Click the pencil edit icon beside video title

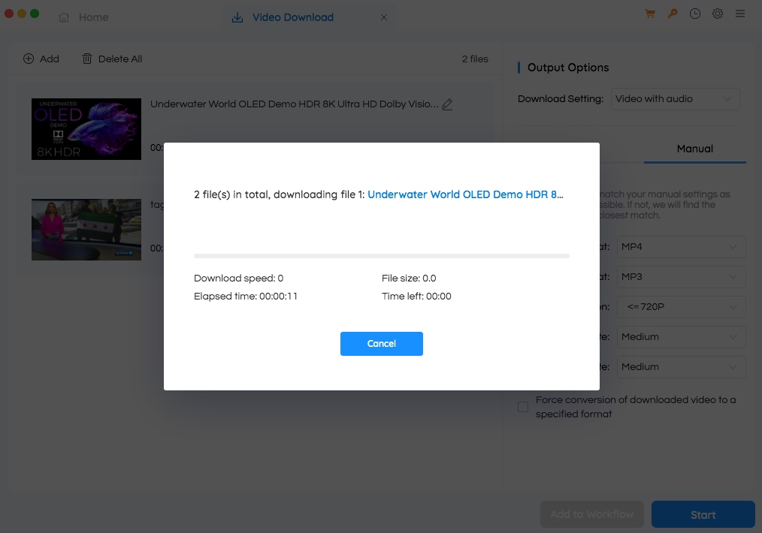point(447,104)
